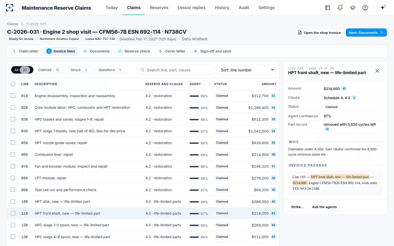Open citation badge 38 on LPT module row
The width and height of the screenshot is (394, 246).
point(273,178)
